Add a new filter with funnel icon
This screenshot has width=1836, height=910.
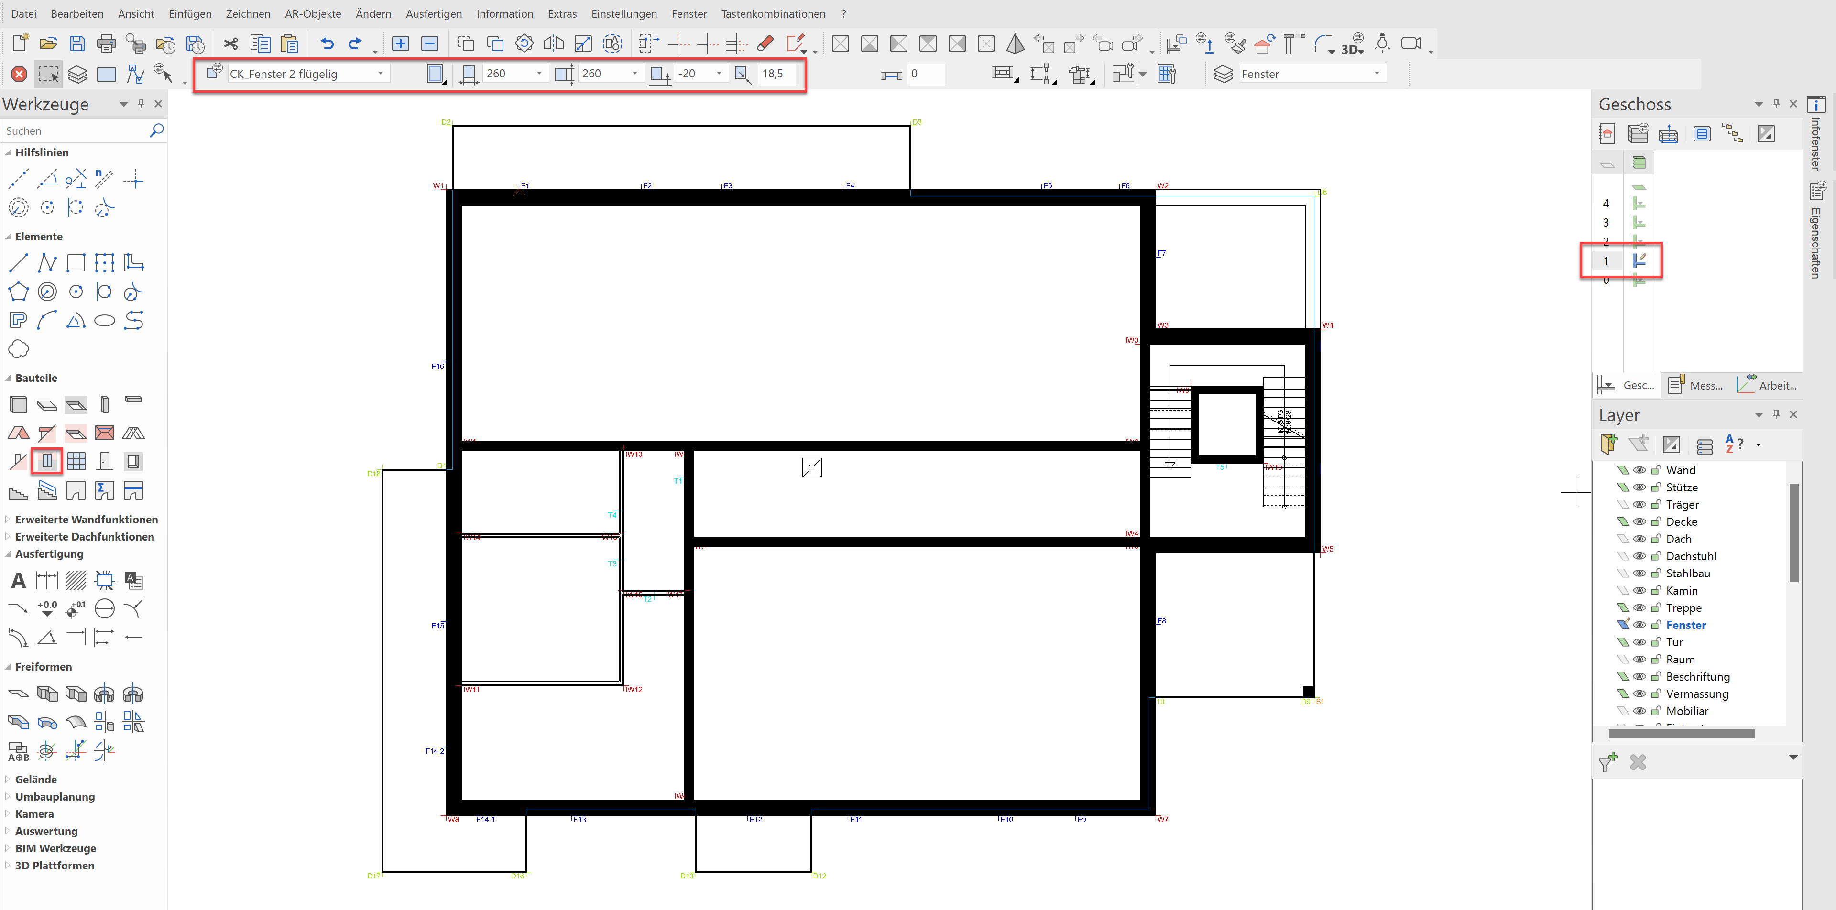[x=1608, y=762]
